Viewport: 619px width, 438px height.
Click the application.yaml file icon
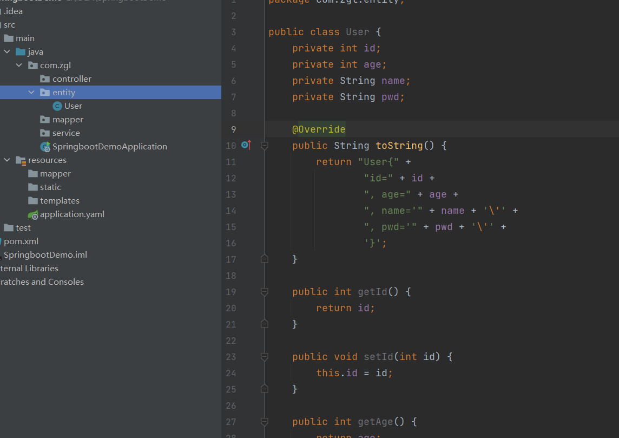coord(33,214)
